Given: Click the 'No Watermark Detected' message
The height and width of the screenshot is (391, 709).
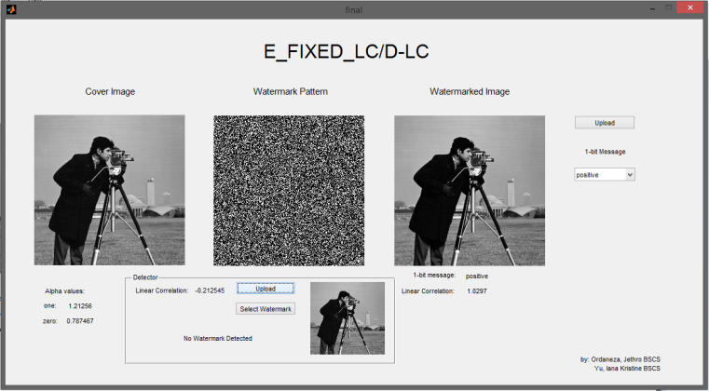Looking at the screenshot, I should pyautogui.click(x=217, y=338).
